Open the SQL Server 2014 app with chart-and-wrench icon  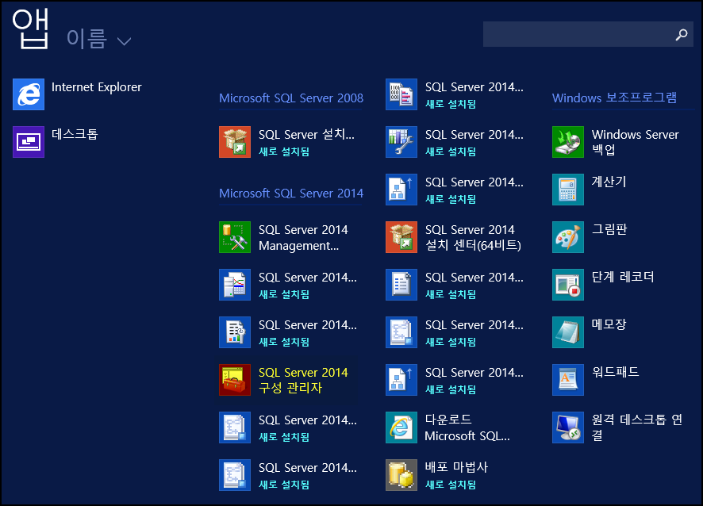(455, 142)
